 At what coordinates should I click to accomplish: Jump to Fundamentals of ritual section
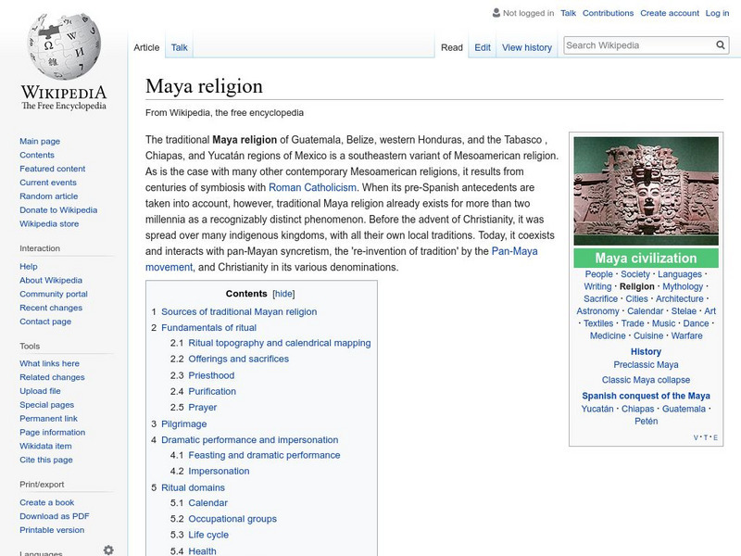point(209,327)
